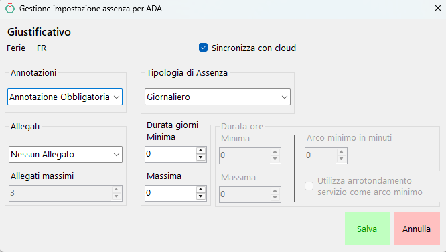Enable Utilizza arrotondamento servizio checkbox
Screen dimensions: 446x252
click(x=309, y=186)
